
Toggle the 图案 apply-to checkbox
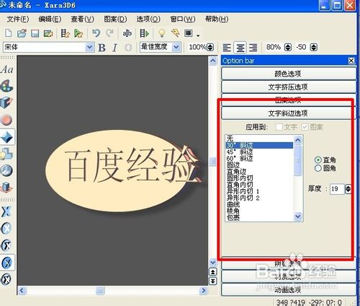[x=305, y=127]
